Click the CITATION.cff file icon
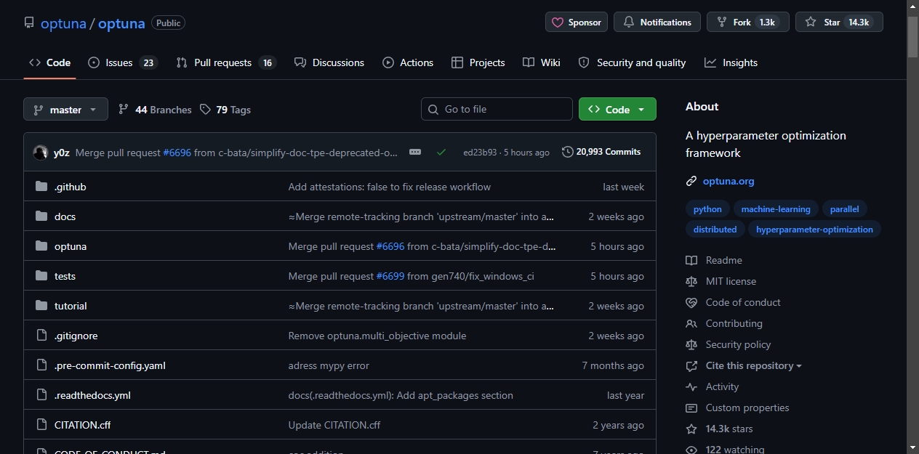Viewport: 919px width, 454px height. point(41,425)
